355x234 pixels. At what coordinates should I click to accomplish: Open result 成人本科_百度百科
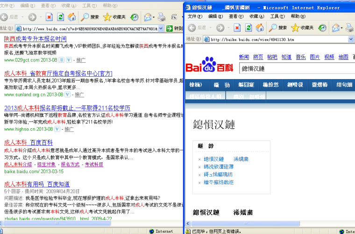pyautogui.click(x=28, y=143)
